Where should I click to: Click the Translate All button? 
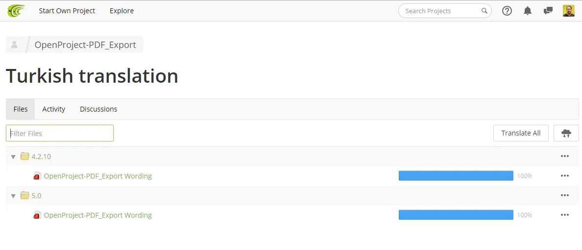click(x=521, y=133)
